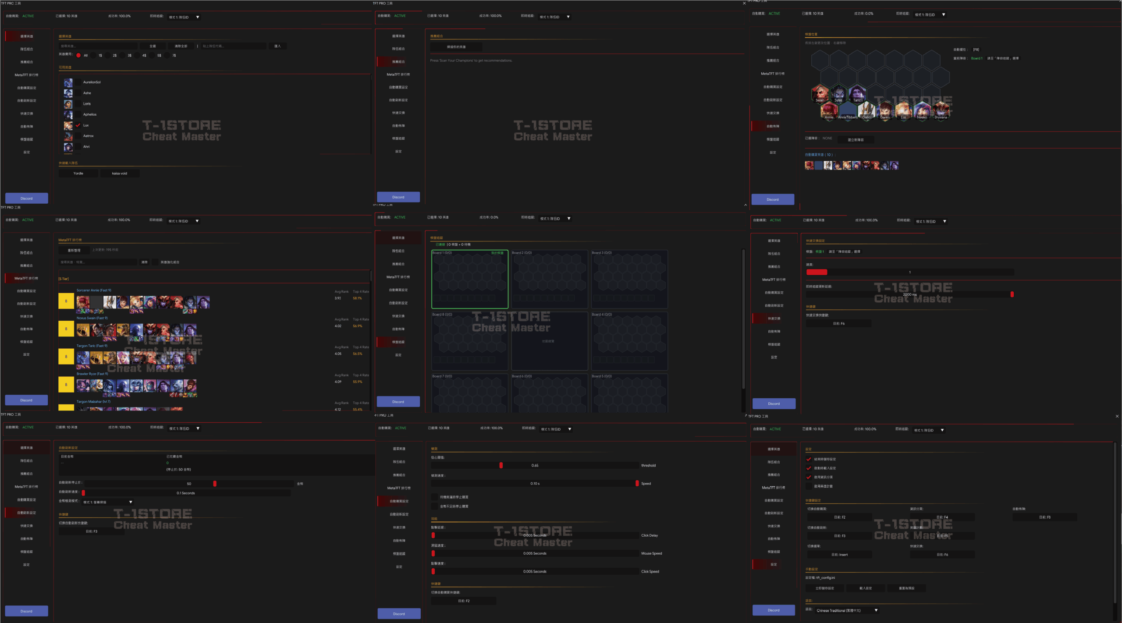The height and width of the screenshot is (623, 1122).
Task: Select the All champion cost radio button
Action: (78, 56)
